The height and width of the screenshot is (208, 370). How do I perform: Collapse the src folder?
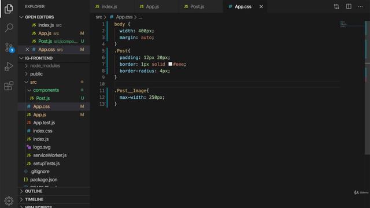[x=54, y=82]
